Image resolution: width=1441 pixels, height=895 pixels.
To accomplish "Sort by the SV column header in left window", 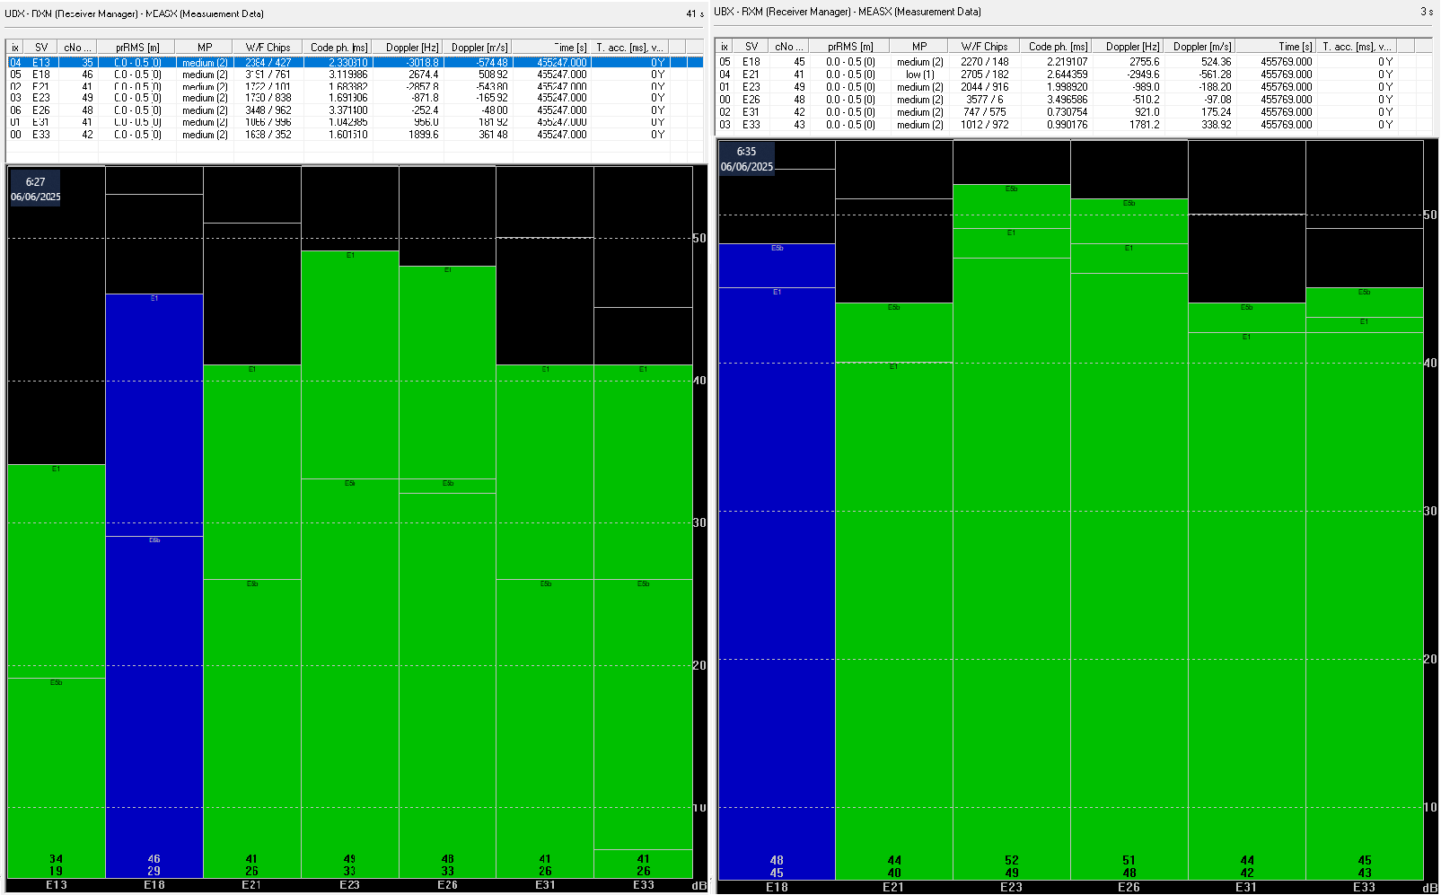I will click(41, 48).
